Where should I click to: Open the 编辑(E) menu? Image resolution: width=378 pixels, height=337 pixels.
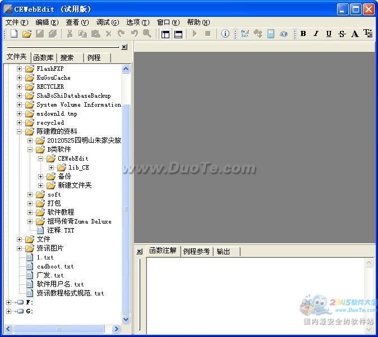47,22
